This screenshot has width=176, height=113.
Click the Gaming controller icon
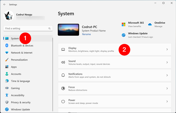[7, 88]
